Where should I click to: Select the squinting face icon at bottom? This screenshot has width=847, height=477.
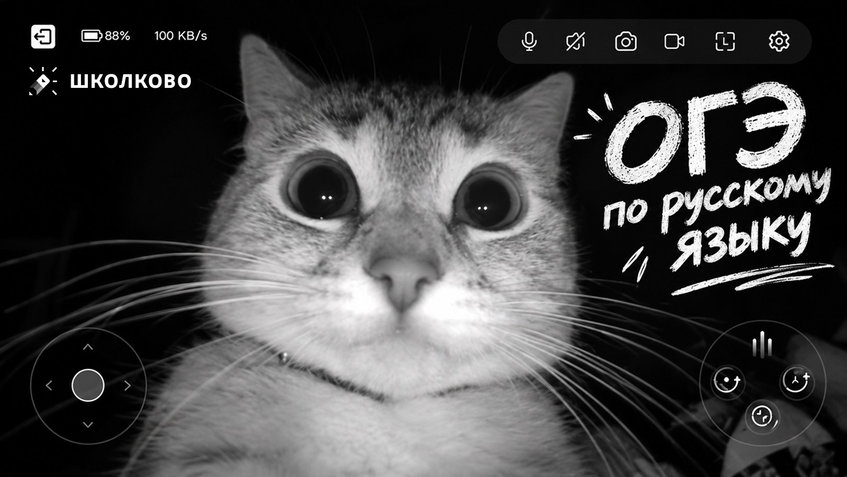(x=762, y=417)
